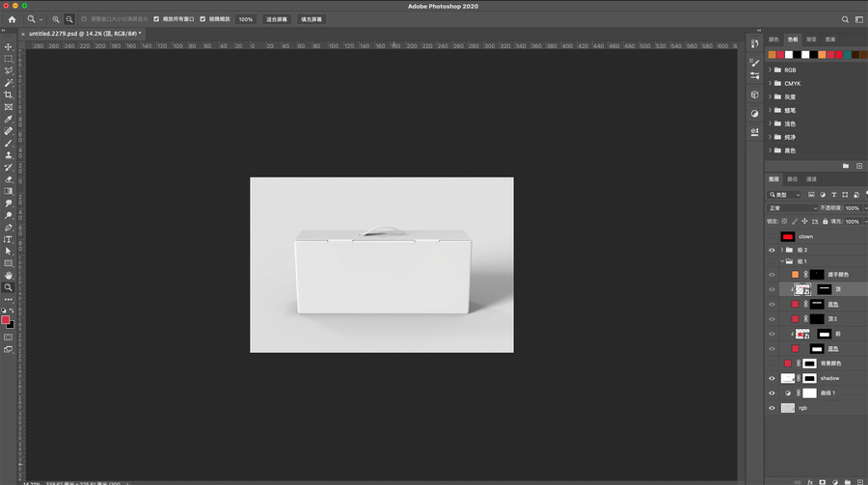Viewport: 868px width, 485px height.
Task: Hide the 曲线 1 adjustment layer
Action: pos(772,393)
